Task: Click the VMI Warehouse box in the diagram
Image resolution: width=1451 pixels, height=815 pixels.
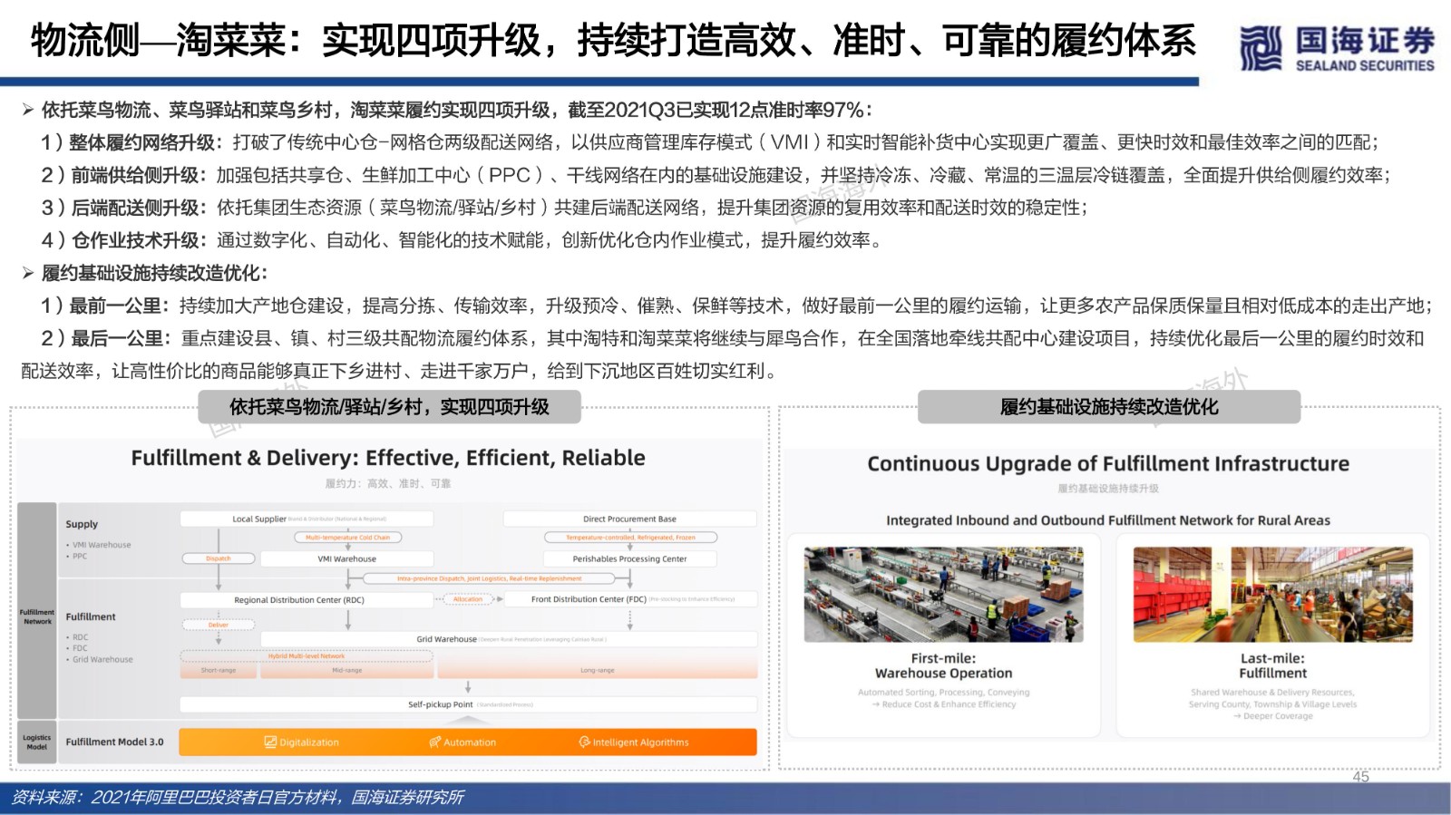Action: [346, 558]
